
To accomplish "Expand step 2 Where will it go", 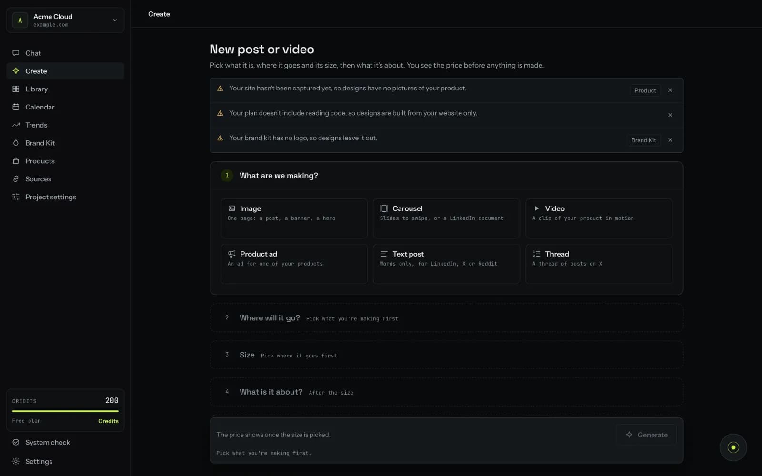I will coord(446,318).
